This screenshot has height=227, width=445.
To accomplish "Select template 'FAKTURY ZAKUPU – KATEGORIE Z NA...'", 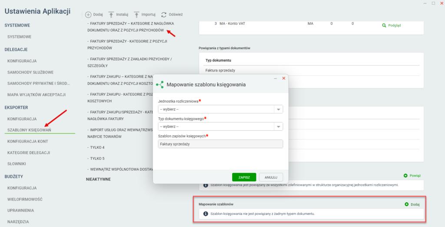I will tap(120, 80).
